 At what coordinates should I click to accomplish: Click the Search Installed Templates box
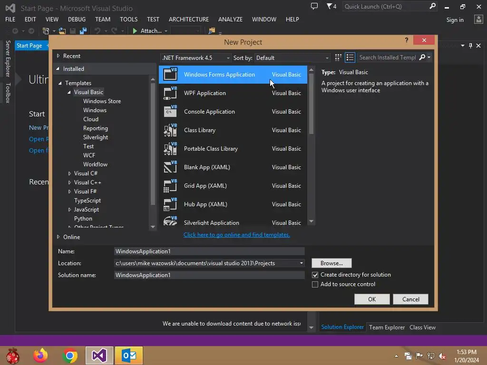coord(387,58)
